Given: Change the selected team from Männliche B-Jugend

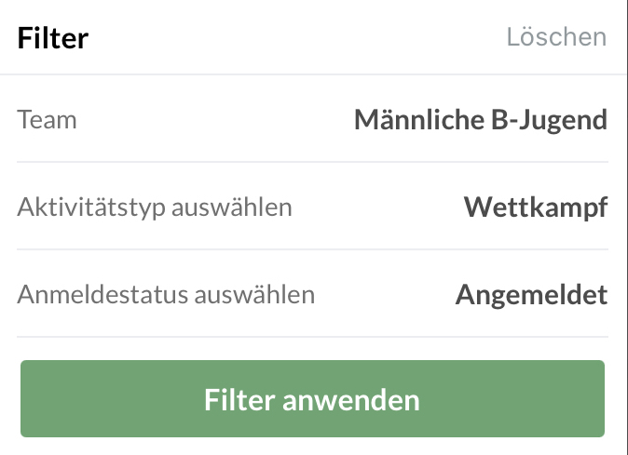Looking at the screenshot, I should 480,119.
